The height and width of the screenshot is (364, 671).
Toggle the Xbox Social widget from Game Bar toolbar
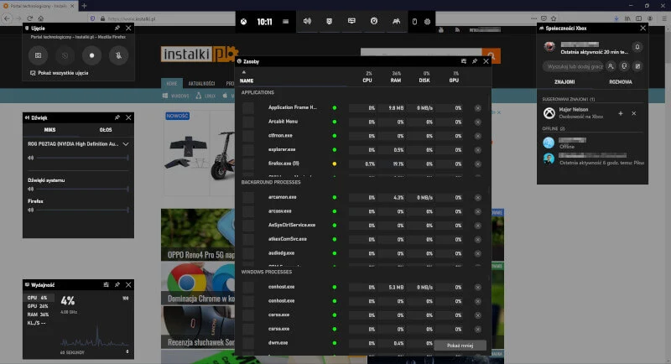[x=396, y=21]
